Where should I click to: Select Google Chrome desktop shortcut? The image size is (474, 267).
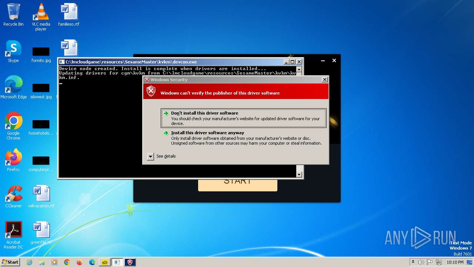click(13, 126)
